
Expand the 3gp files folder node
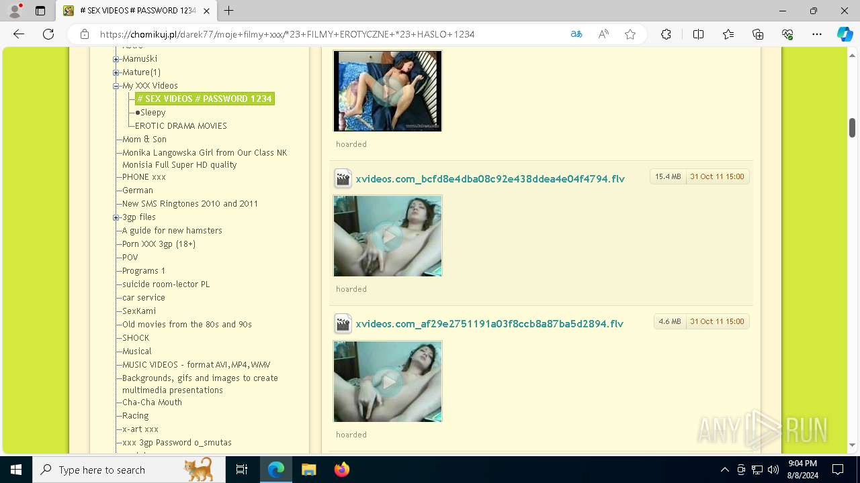point(116,217)
